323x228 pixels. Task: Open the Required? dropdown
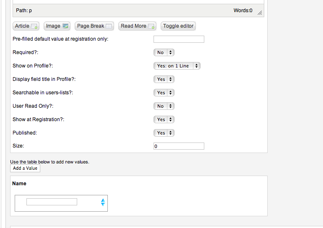tap(164, 52)
